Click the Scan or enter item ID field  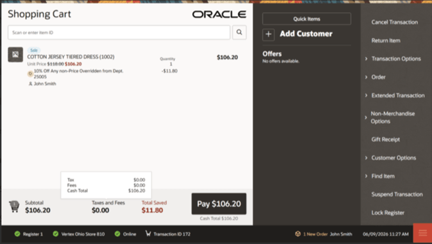click(x=119, y=33)
